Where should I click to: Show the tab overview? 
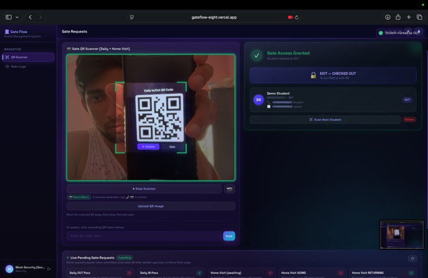420,17
